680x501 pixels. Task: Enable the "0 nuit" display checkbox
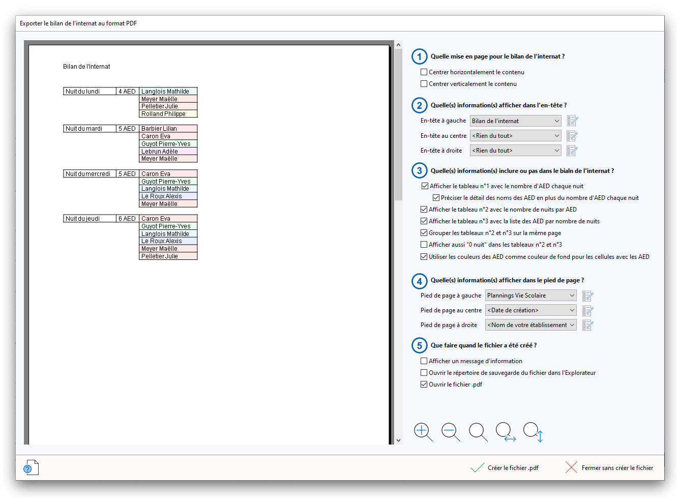coord(424,245)
